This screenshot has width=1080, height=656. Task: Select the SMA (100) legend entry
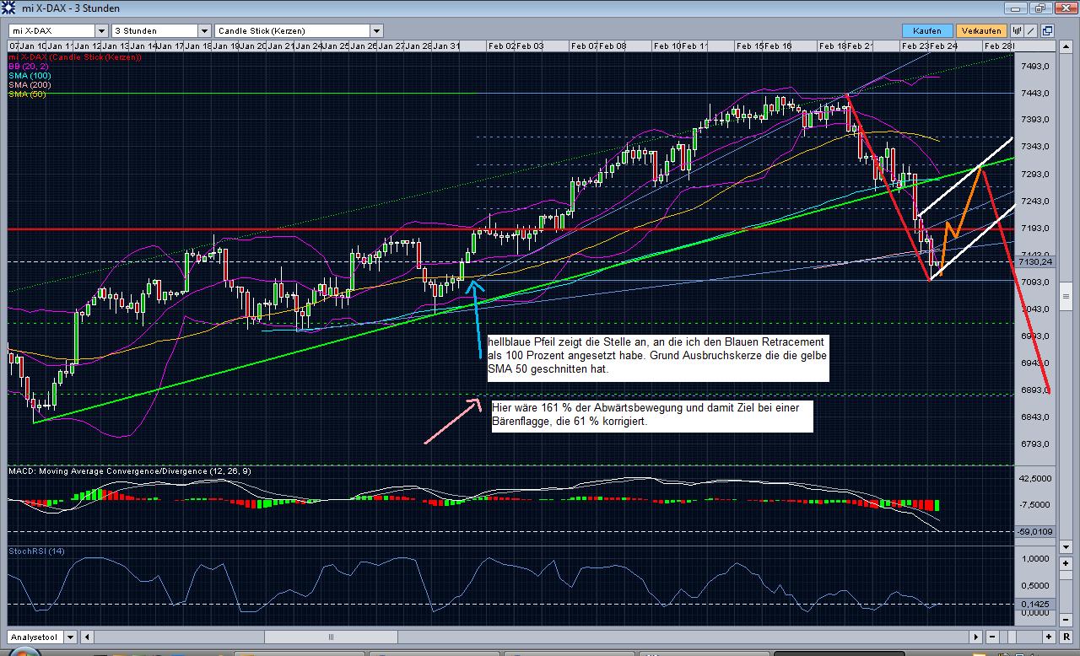click(30, 76)
